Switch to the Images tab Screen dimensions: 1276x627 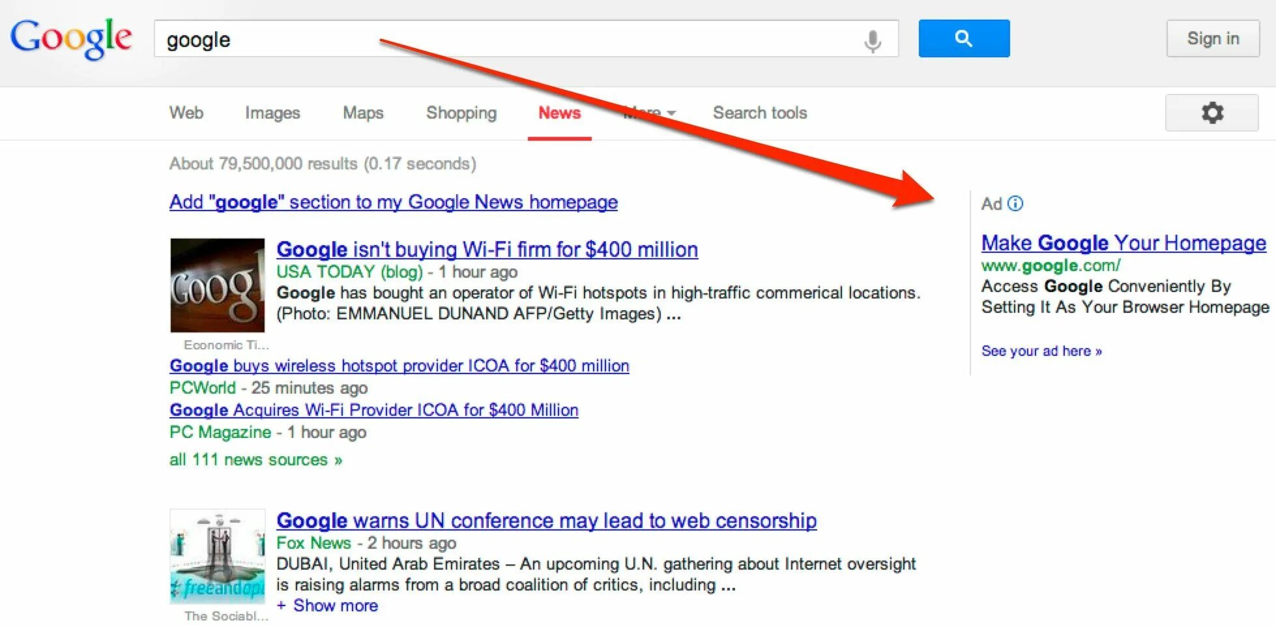(x=272, y=113)
